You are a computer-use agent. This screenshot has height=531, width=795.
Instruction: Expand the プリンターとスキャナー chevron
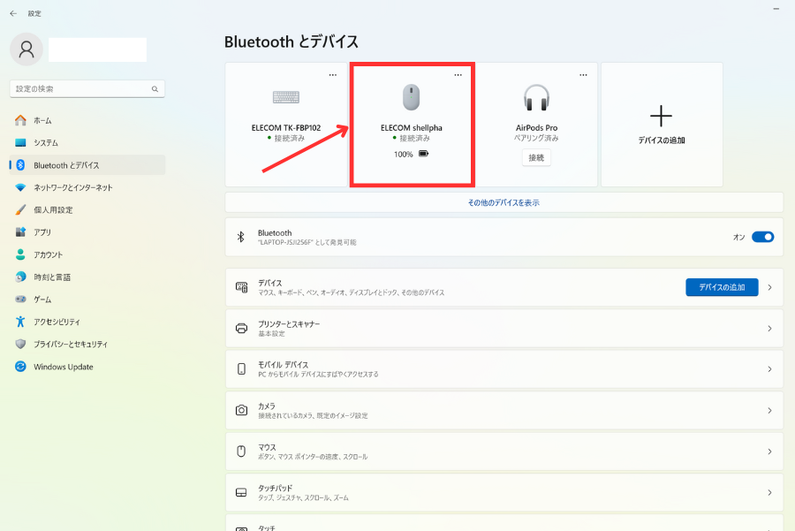[x=769, y=329]
